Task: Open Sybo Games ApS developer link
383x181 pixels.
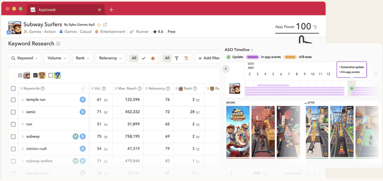Action: [x=80, y=25]
